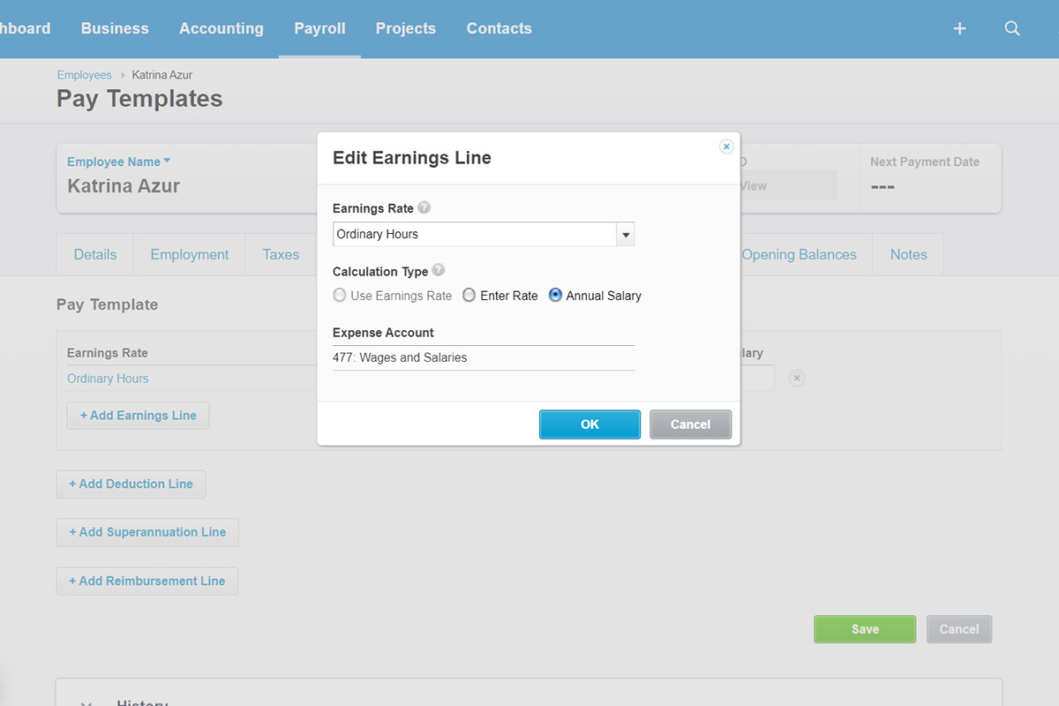Select the Enter Rate option
Image resolution: width=1059 pixels, height=706 pixels.
469,296
